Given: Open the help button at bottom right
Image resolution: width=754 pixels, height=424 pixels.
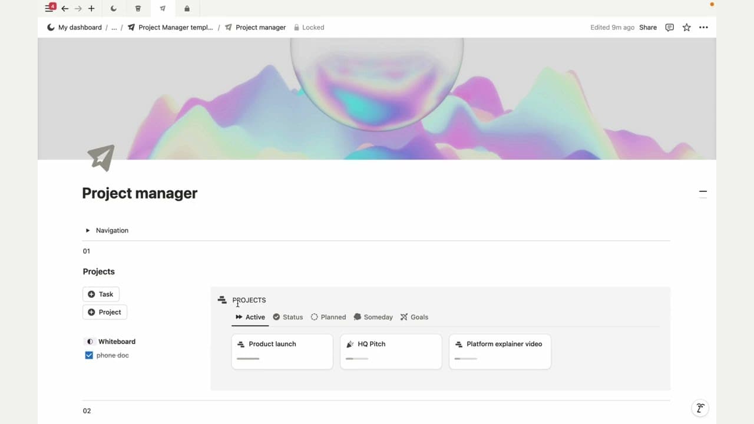Looking at the screenshot, I should 700,408.
